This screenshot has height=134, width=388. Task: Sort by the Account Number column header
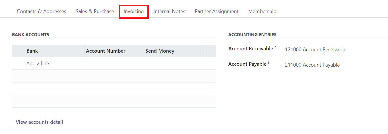tap(106, 51)
